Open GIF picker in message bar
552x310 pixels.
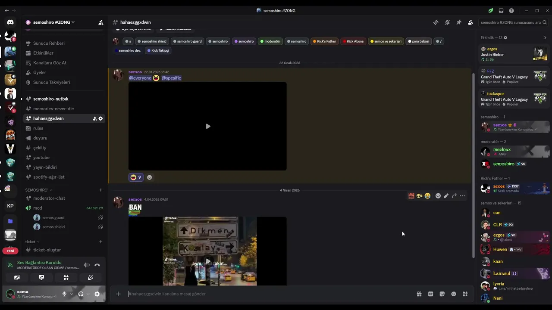(x=430, y=294)
